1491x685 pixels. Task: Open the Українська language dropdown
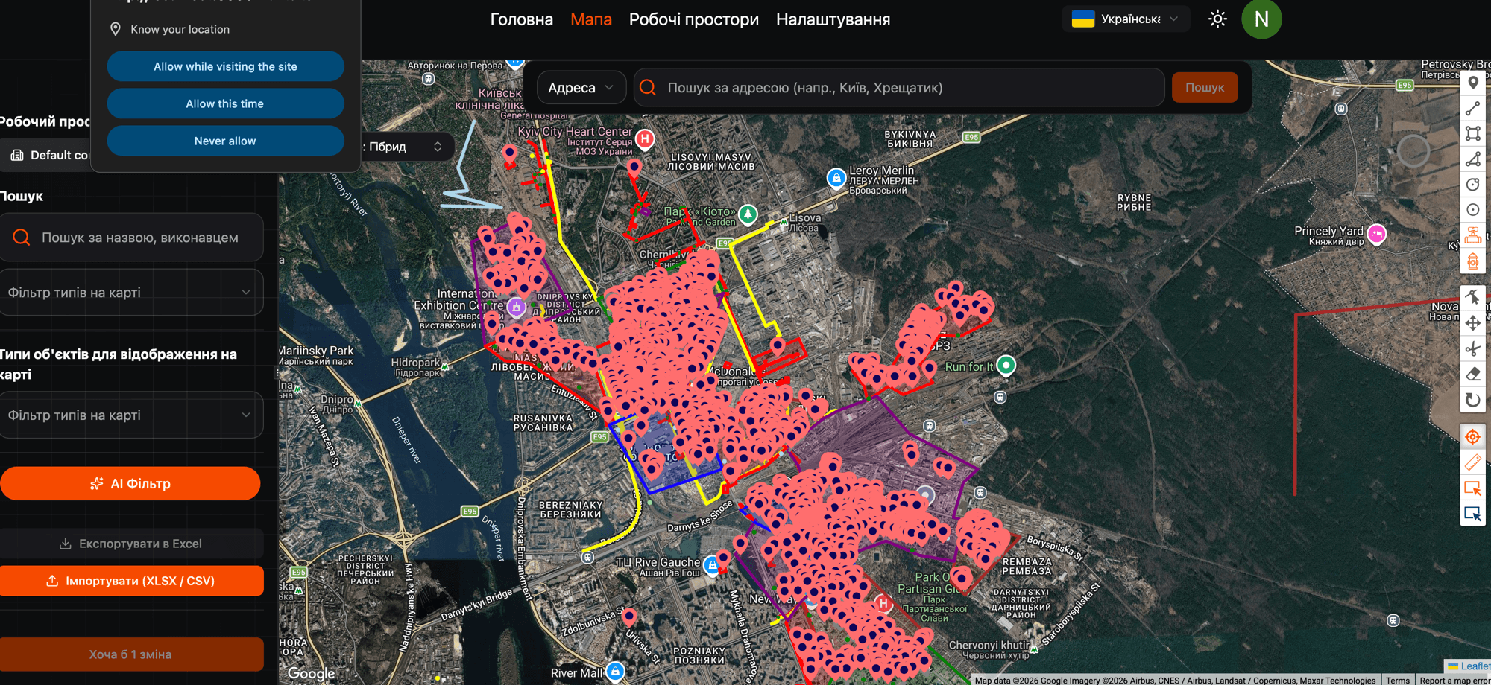[x=1126, y=19]
